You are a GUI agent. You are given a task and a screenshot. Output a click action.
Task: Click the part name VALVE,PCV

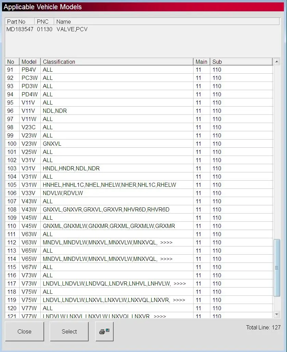coord(72,29)
